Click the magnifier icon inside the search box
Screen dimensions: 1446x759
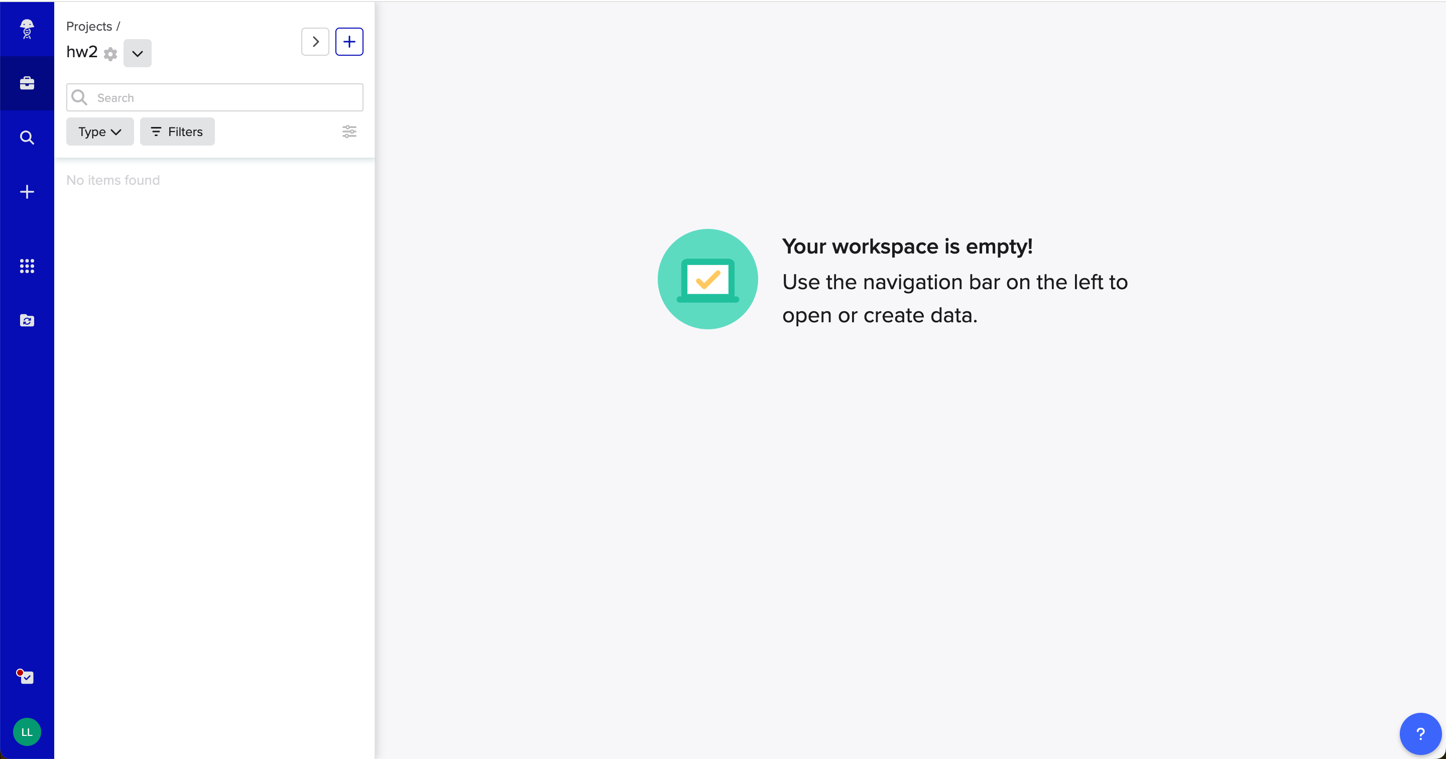[x=80, y=98]
